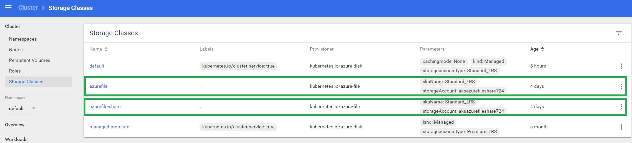Select Namespaces in the sidebar

(x=23, y=39)
